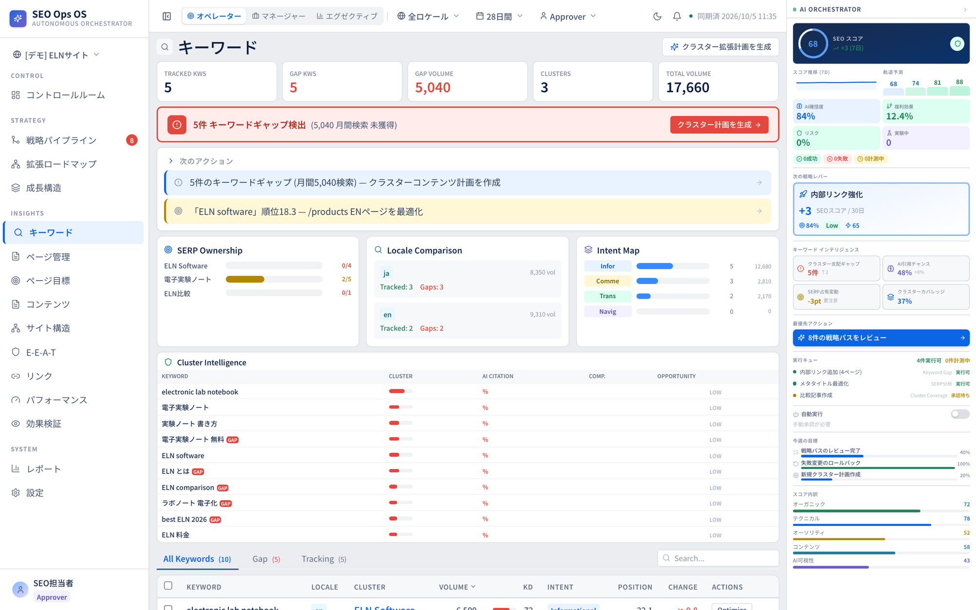This screenshot has height=610, width=976.
Task: Open 効果検証 in the sidebar
Action: click(x=73, y=424)
